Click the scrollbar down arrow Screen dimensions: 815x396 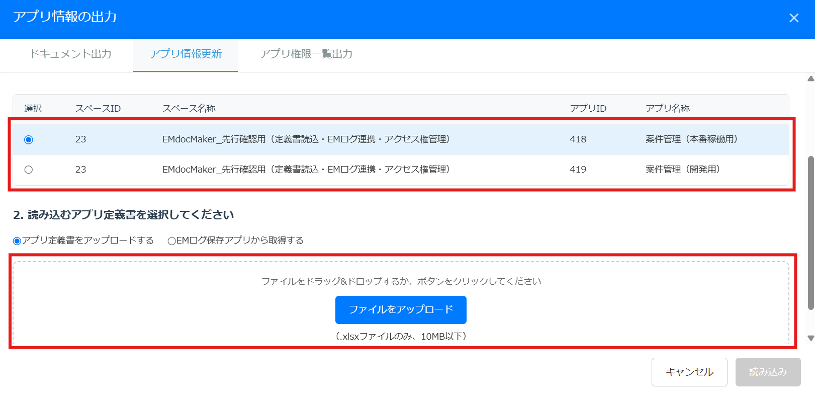(811, 338)
